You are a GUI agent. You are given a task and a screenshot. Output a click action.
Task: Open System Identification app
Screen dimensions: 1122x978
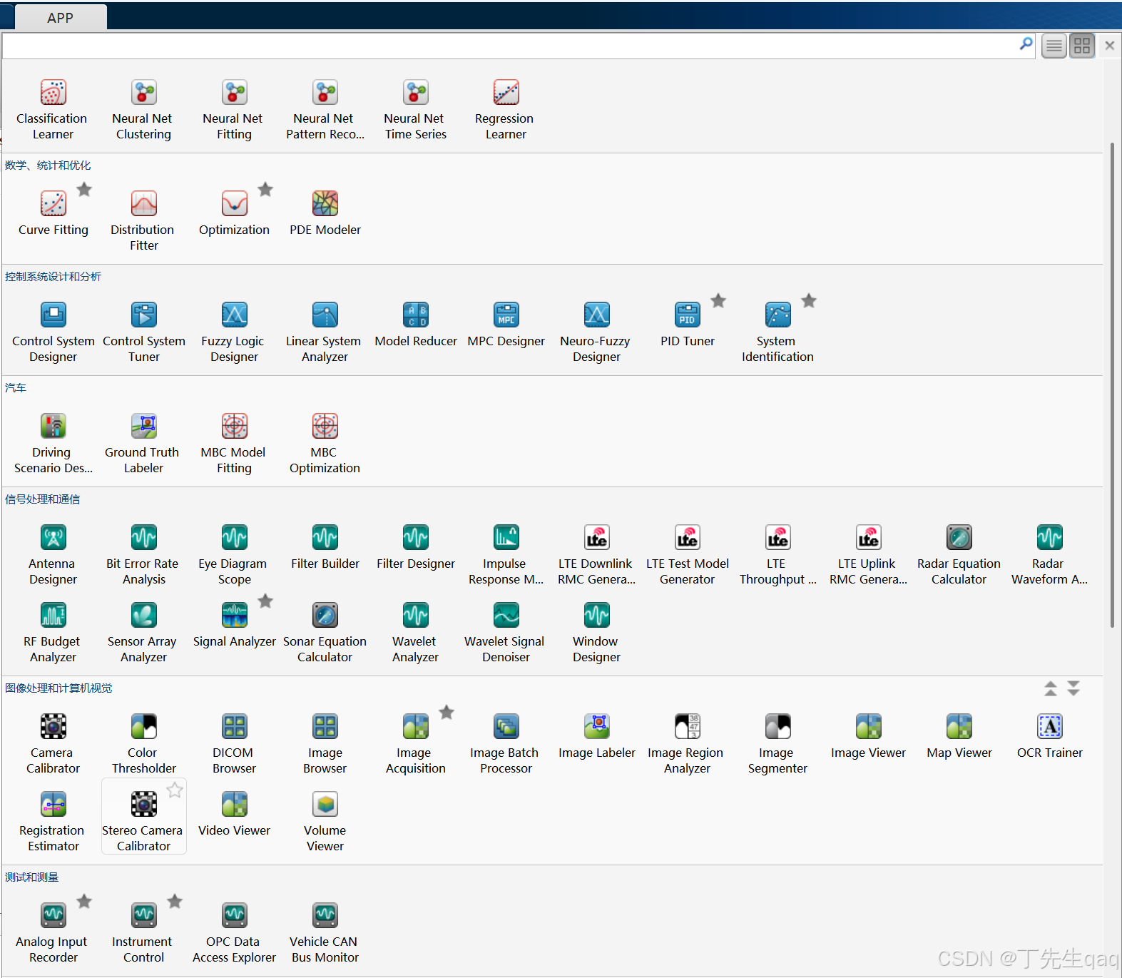777,332
